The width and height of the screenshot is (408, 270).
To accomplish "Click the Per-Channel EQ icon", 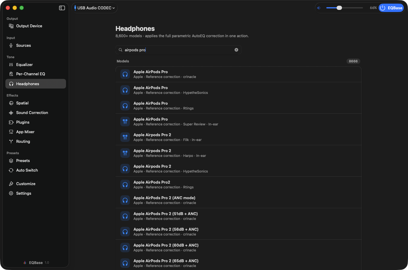I will coord(11,74).
